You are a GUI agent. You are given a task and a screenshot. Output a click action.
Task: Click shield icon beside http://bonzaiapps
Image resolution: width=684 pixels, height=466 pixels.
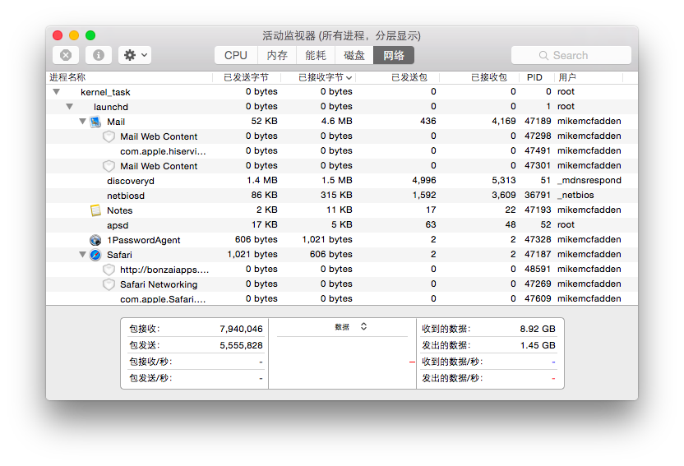coord(109,270)
